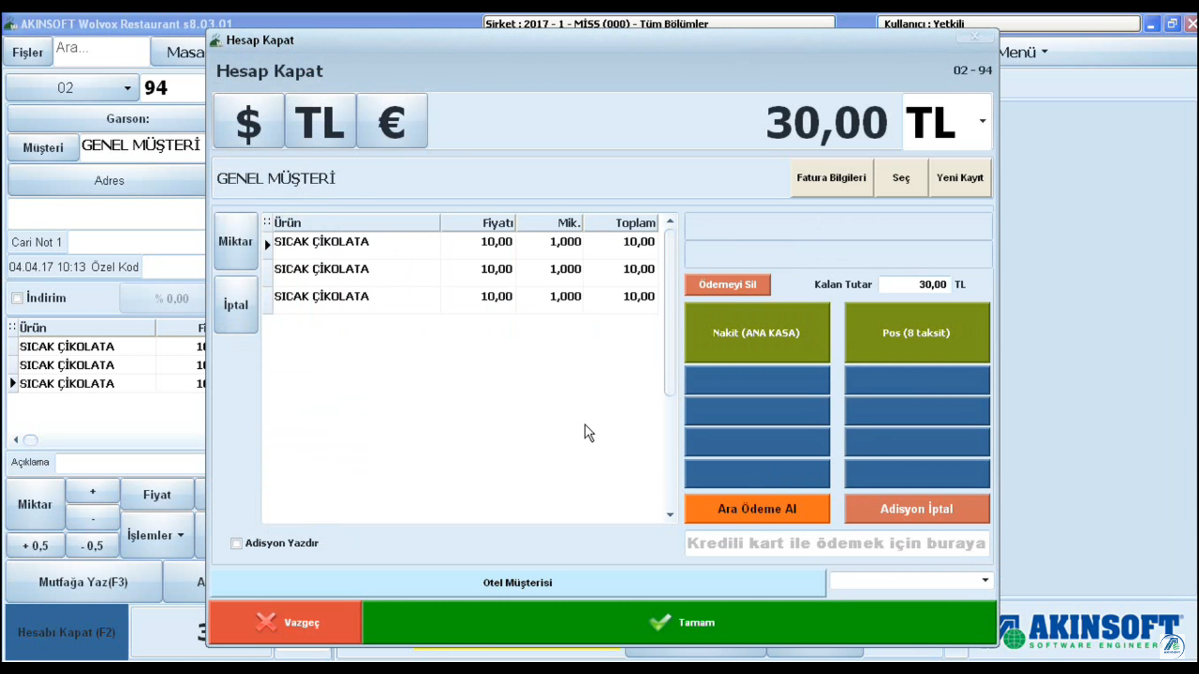Click Mutfağa Yaz(F3) button
This screenshot has width=1199, height=674.
pyautogui.click(x=84, y=582)
